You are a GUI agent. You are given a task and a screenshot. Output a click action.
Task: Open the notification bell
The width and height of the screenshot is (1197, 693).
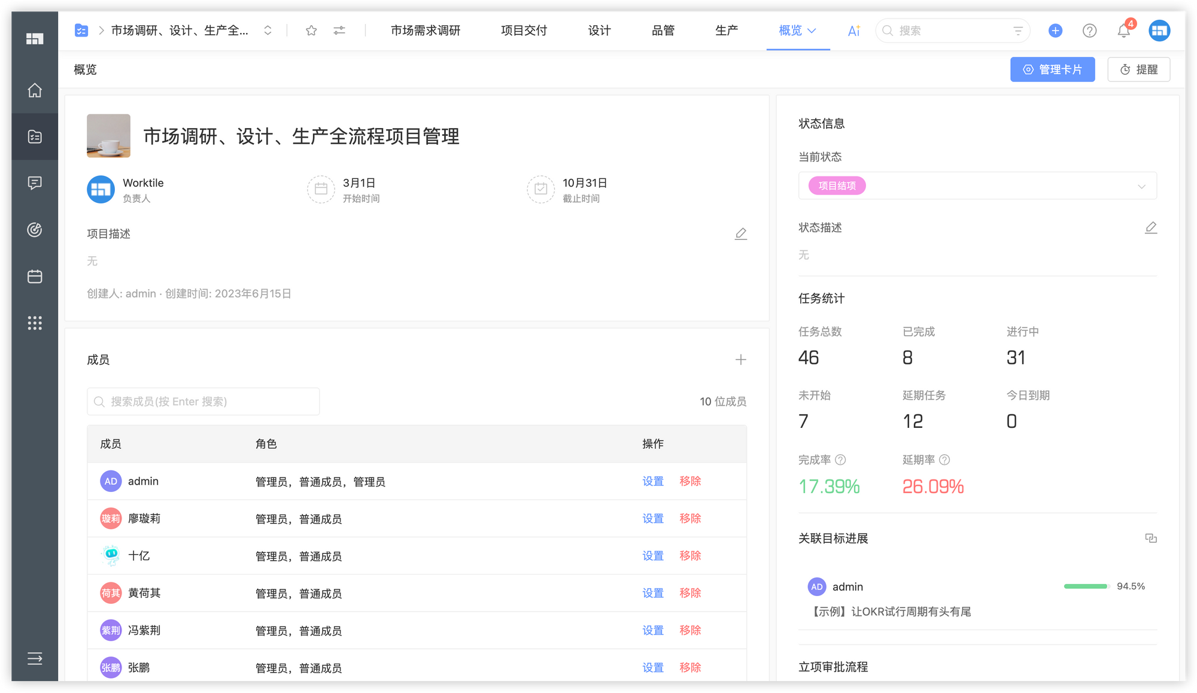pyautogui.click(x=1123, y=31)
